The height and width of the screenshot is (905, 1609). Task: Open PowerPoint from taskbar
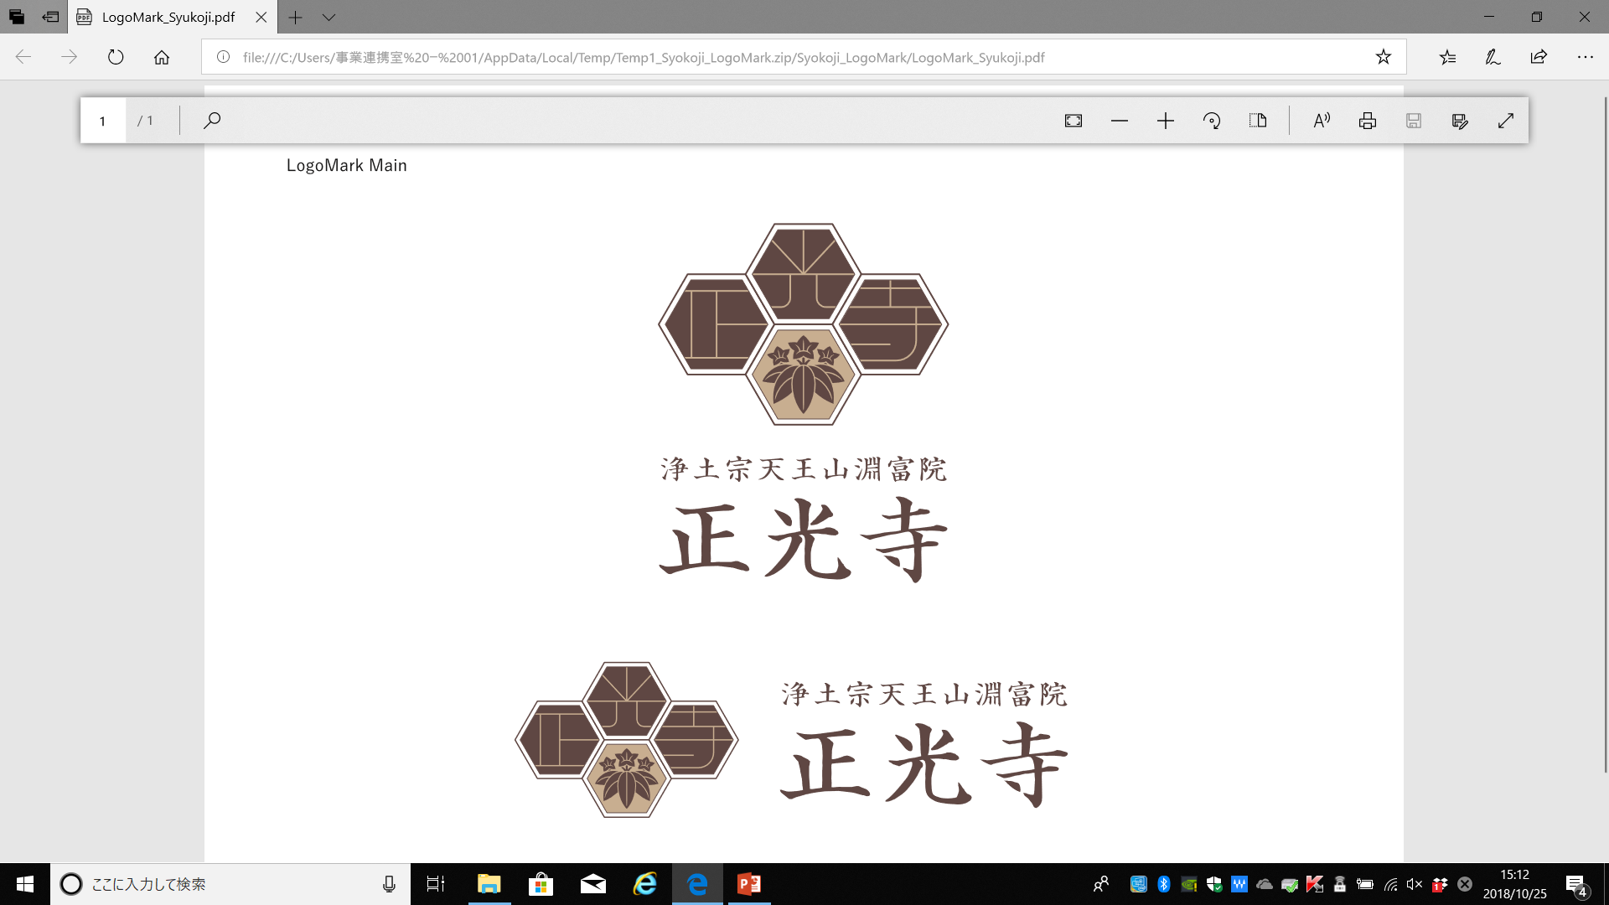[749, 884]
